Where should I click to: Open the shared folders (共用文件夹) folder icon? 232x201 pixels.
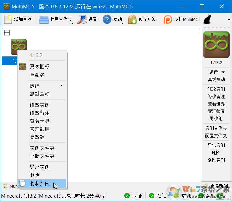tap(44, 20)
